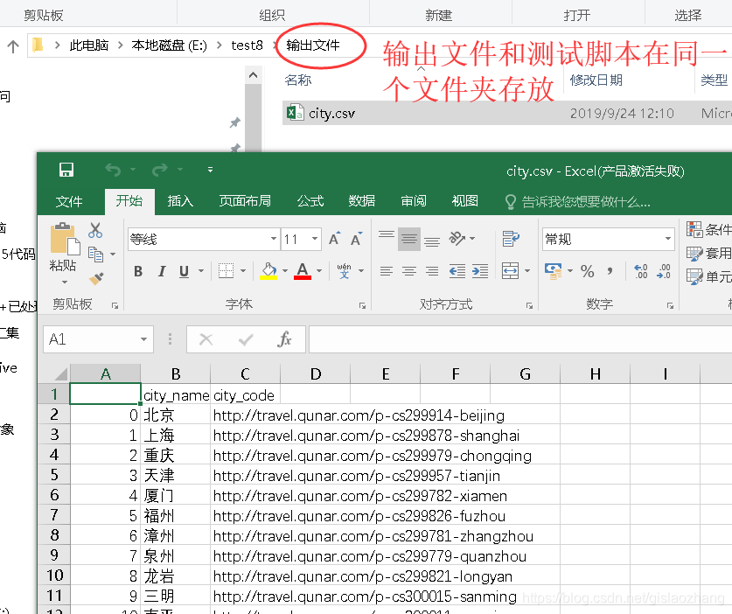Select the Format Painter brush
The image size is (732, 614).
(x=96, y=279)
